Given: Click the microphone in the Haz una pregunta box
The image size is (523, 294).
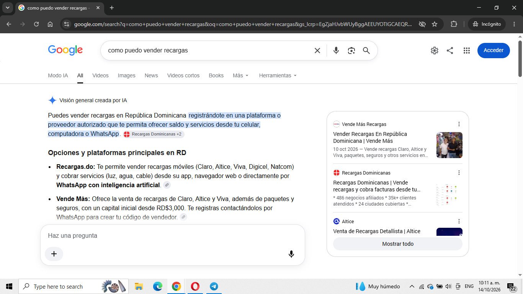Looking at the screenshot, I should pos(291,254).
